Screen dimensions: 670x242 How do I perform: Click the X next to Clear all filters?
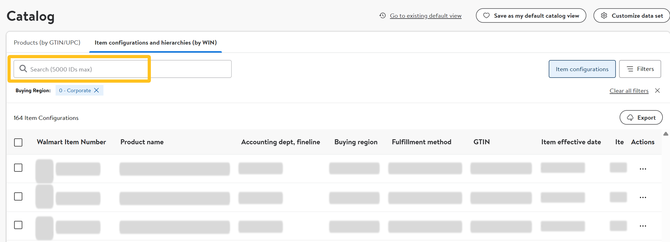point(657,91)
